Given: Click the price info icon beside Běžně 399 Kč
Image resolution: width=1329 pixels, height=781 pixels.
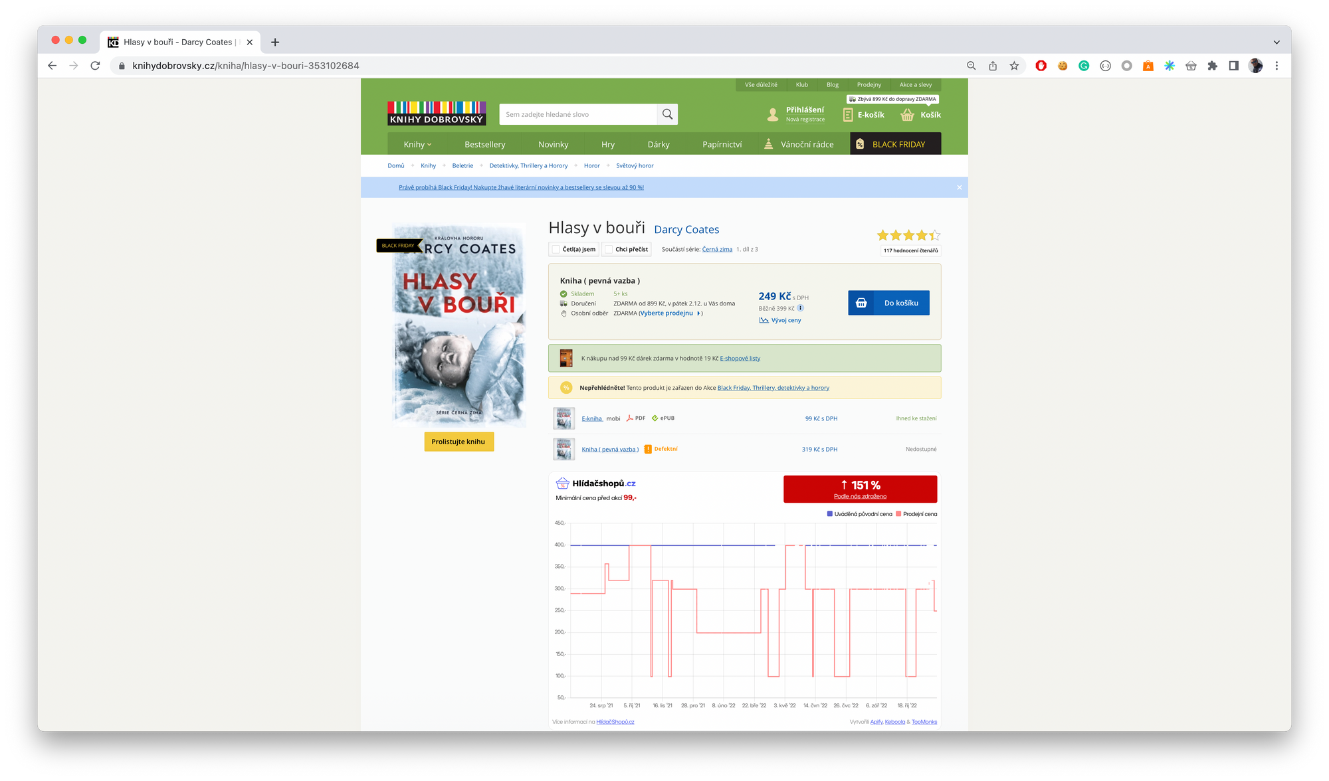Looking at the screenshot, I should coord(801,308).
